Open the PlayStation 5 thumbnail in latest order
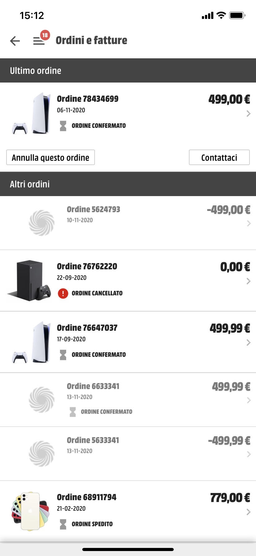This screenshot has width=256, height=556. (31, 113)
